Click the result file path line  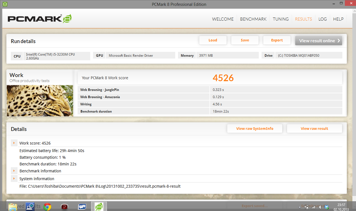pyautogui.click(x=100, y=186)
